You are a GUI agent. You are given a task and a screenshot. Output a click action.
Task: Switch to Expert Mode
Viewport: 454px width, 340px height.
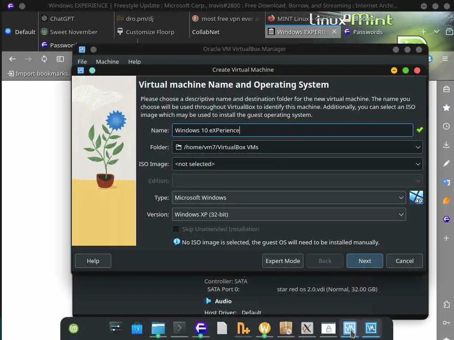click(282, 261)
